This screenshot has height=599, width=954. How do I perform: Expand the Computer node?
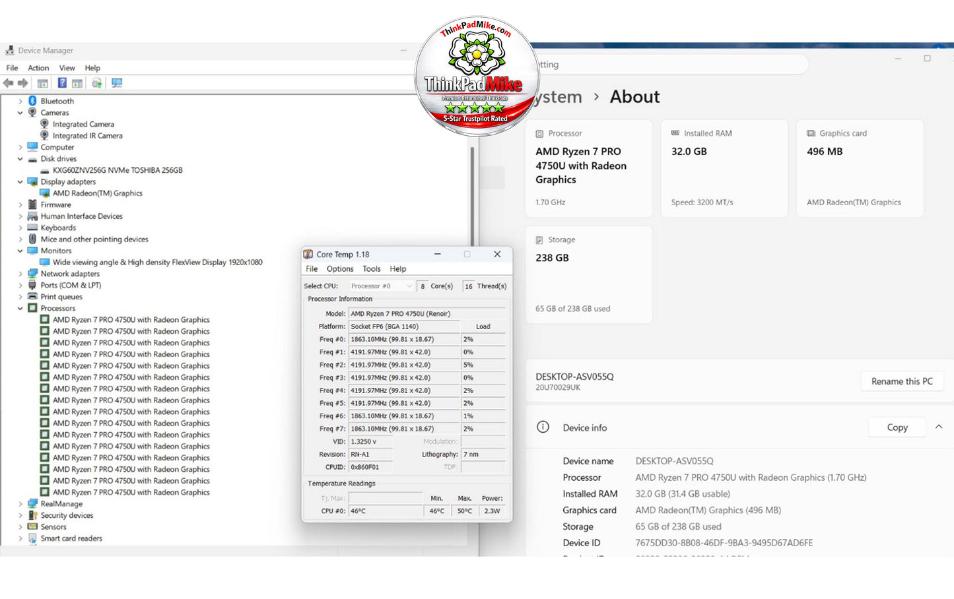20,147
